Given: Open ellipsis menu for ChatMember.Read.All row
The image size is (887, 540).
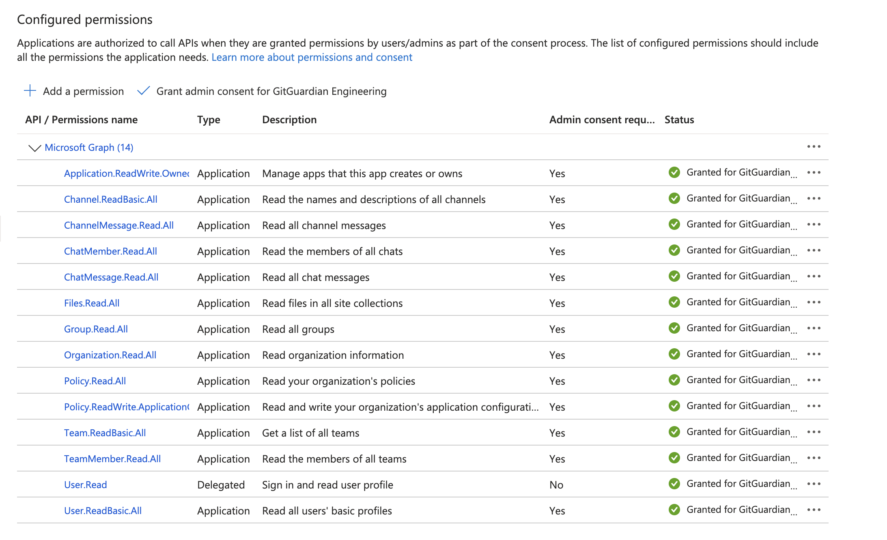Looking at the screenshot, I should tap(814, 251).
